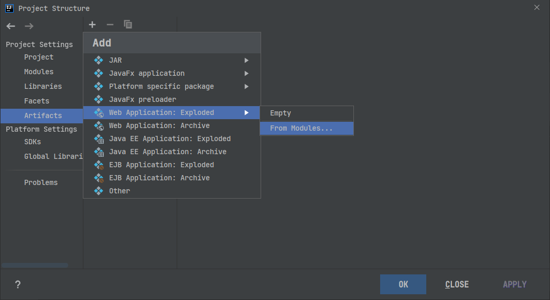Open Libraries in the sidebar

coord(43,86)
